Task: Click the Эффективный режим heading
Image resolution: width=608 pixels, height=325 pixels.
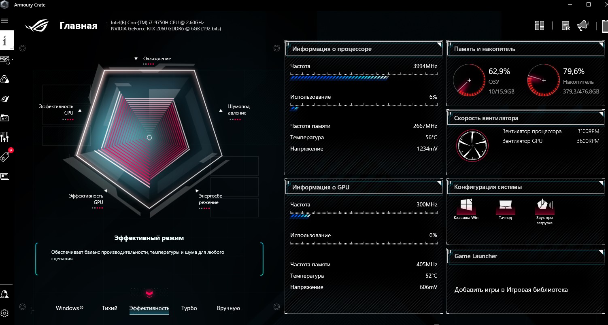Action: 149,238
